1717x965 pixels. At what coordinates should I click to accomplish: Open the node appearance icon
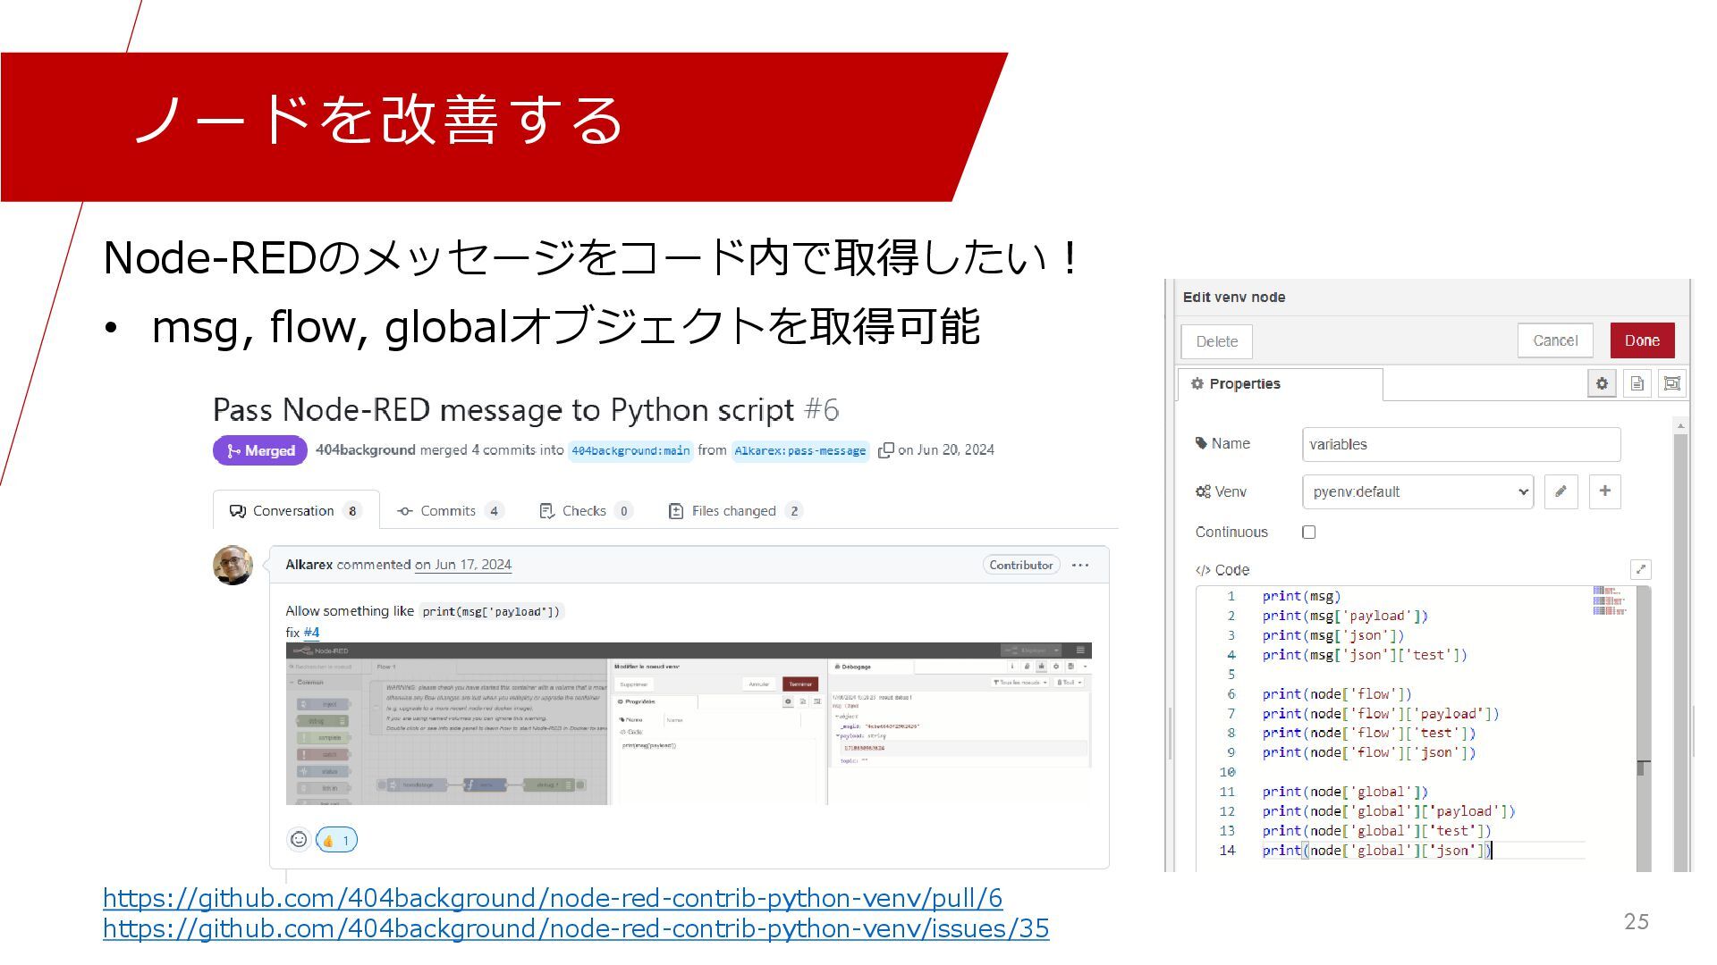(1671, 384)
